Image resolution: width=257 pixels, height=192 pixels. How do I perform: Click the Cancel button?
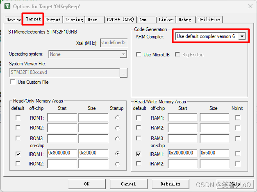click(x=129, y=184)
